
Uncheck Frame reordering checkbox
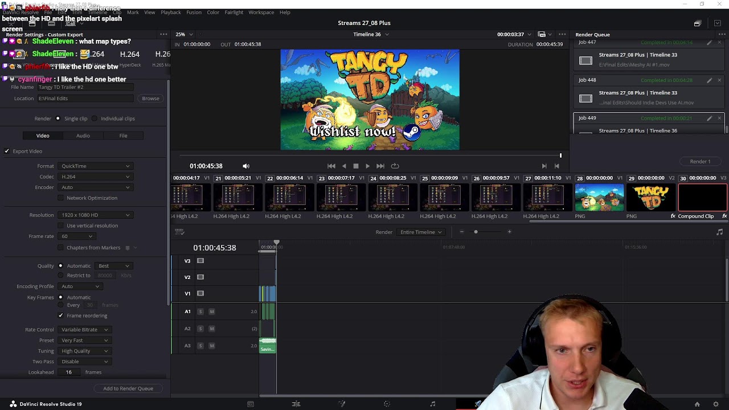(61, 315)
